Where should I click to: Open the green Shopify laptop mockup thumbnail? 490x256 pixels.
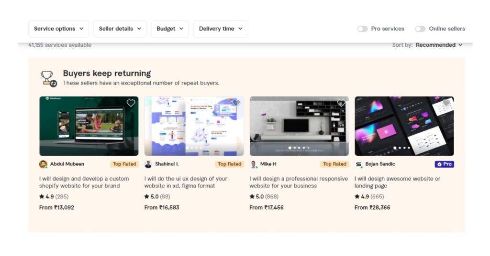pos(89,126)
